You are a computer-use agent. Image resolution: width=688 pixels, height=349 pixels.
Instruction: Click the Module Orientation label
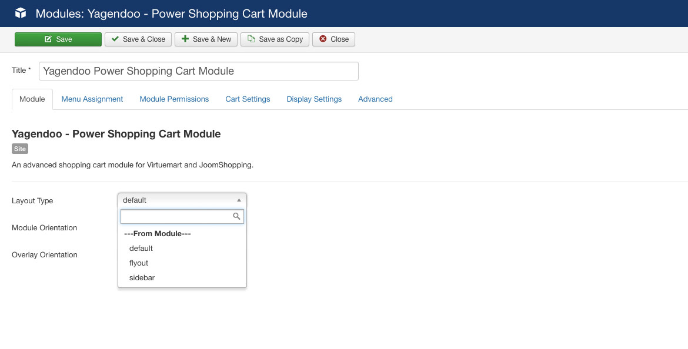pyautogui.click(x=44, y=228)
